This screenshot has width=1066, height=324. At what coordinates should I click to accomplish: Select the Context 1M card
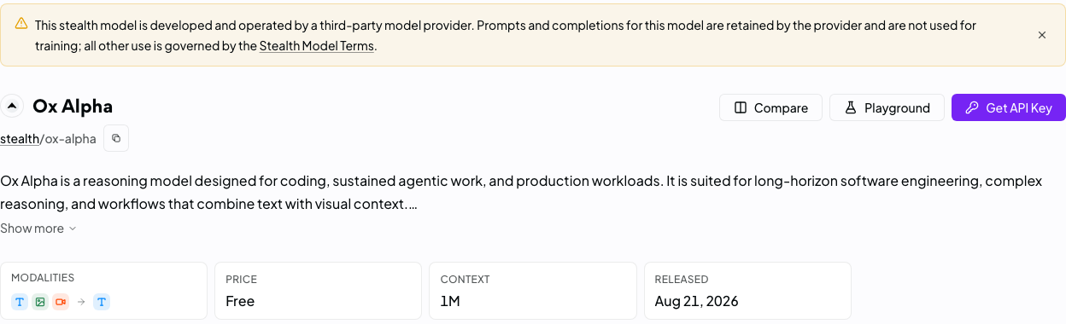pyautogui.click(x=533, y=291)
